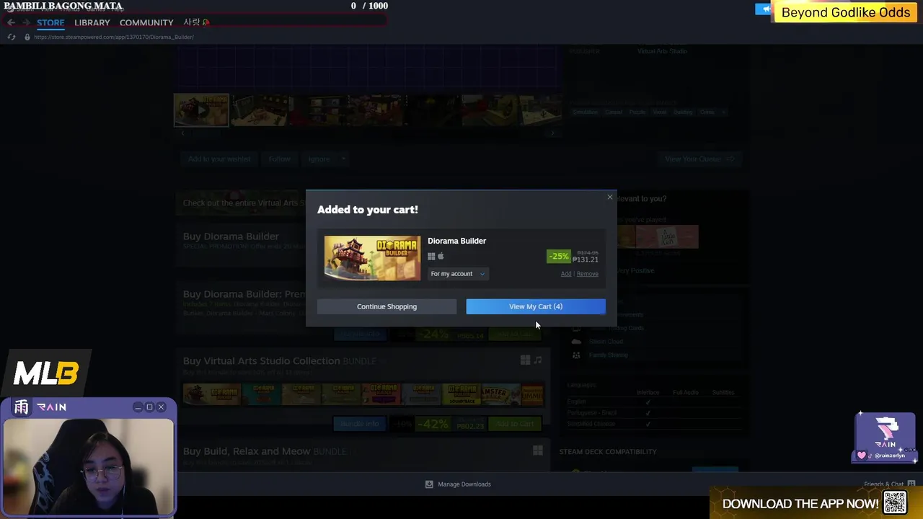Switch to the LIBRARY tab
923x519 pixels.
point(92,22)
